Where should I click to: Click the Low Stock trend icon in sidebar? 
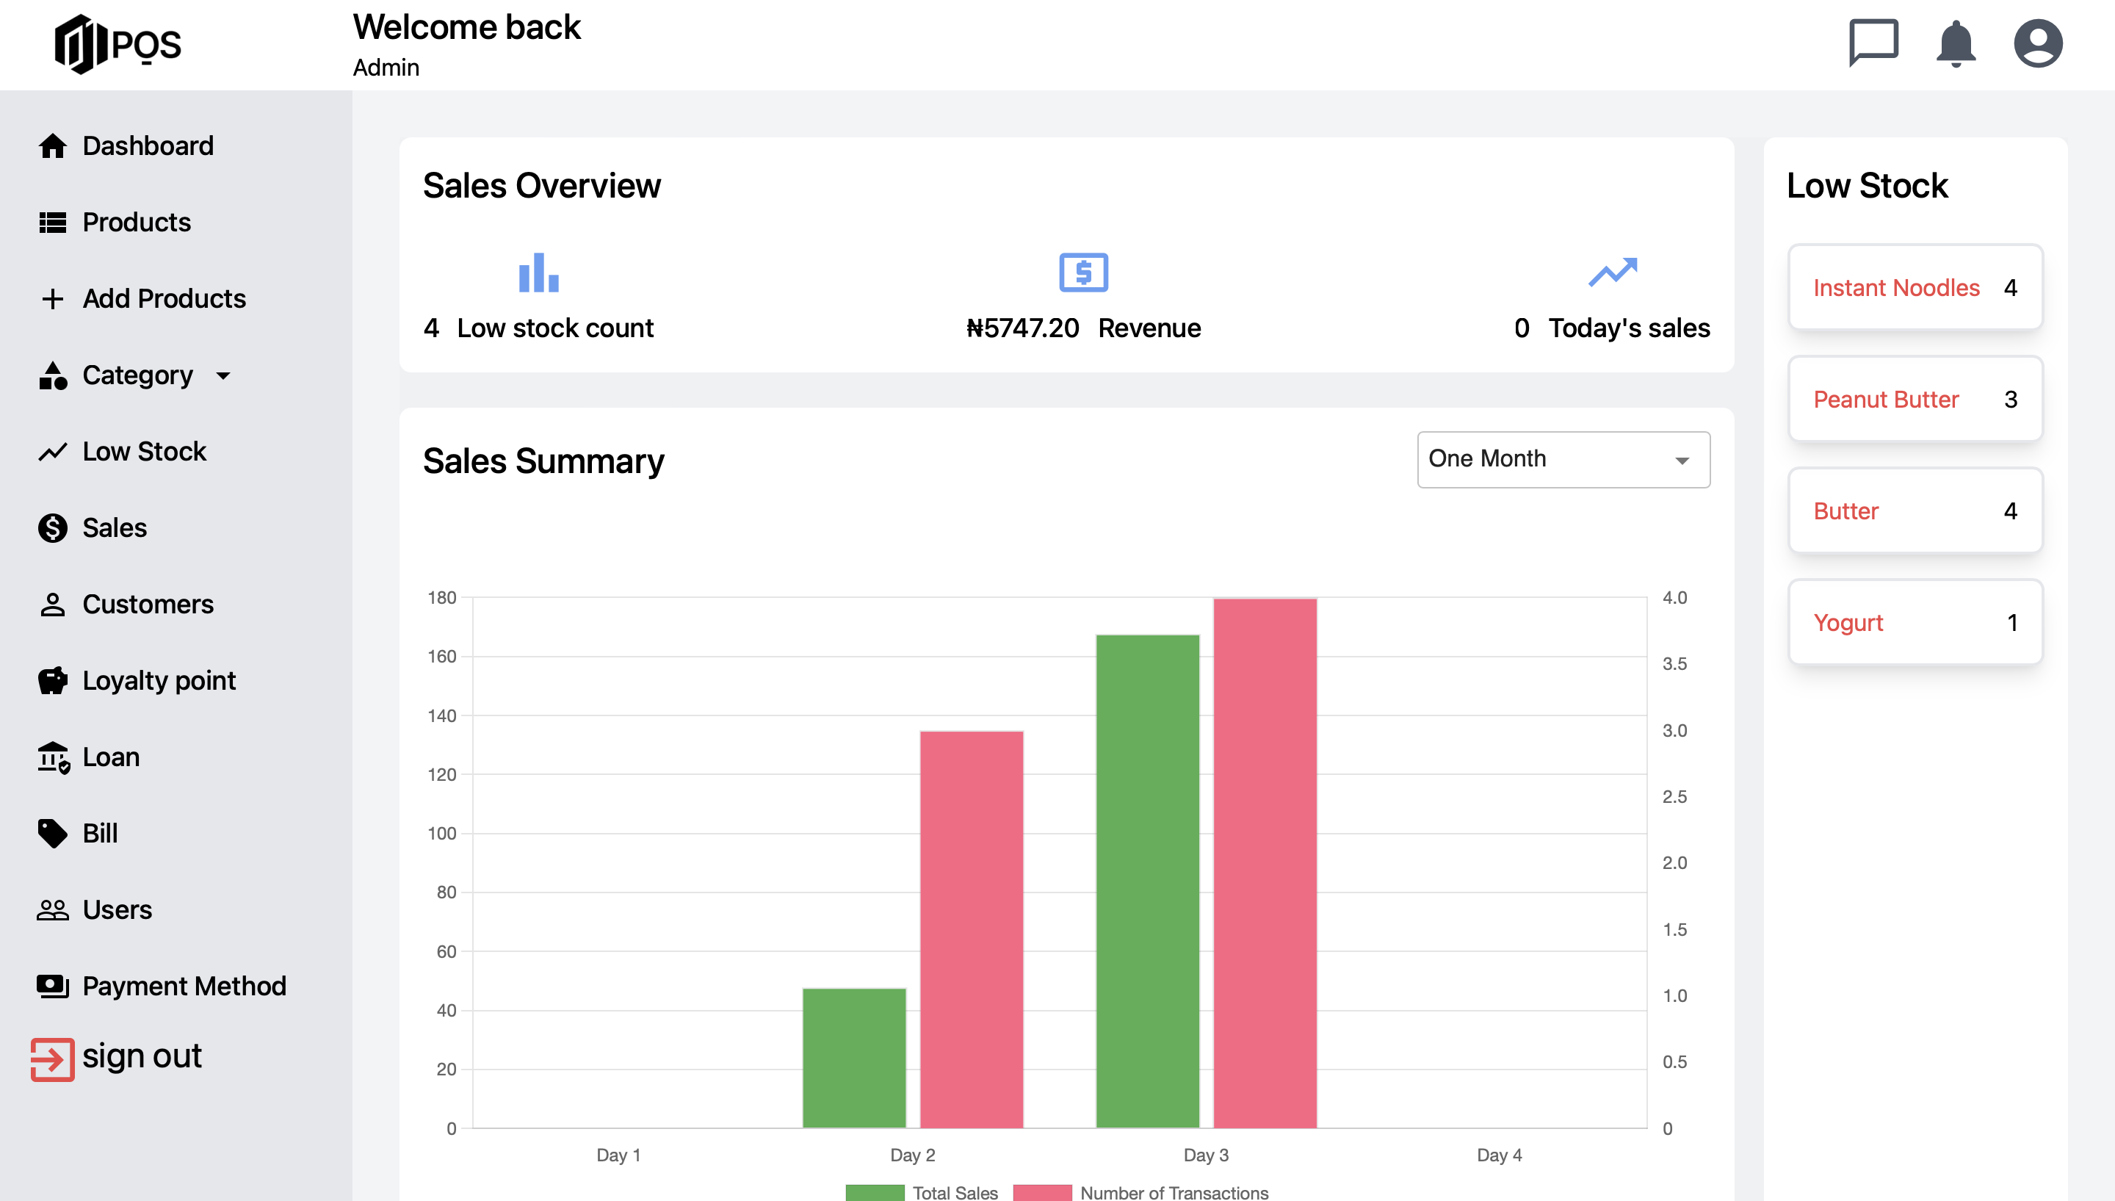[x=53, y=452]
